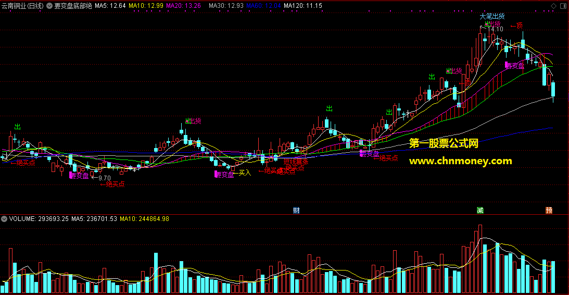Click the 要变盘底部绝 indicator name
Screen dimensions: 569x295
(73, 6)
